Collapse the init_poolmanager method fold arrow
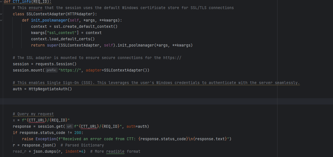Viewport: 333px width, 157px height. coord(1,20)
